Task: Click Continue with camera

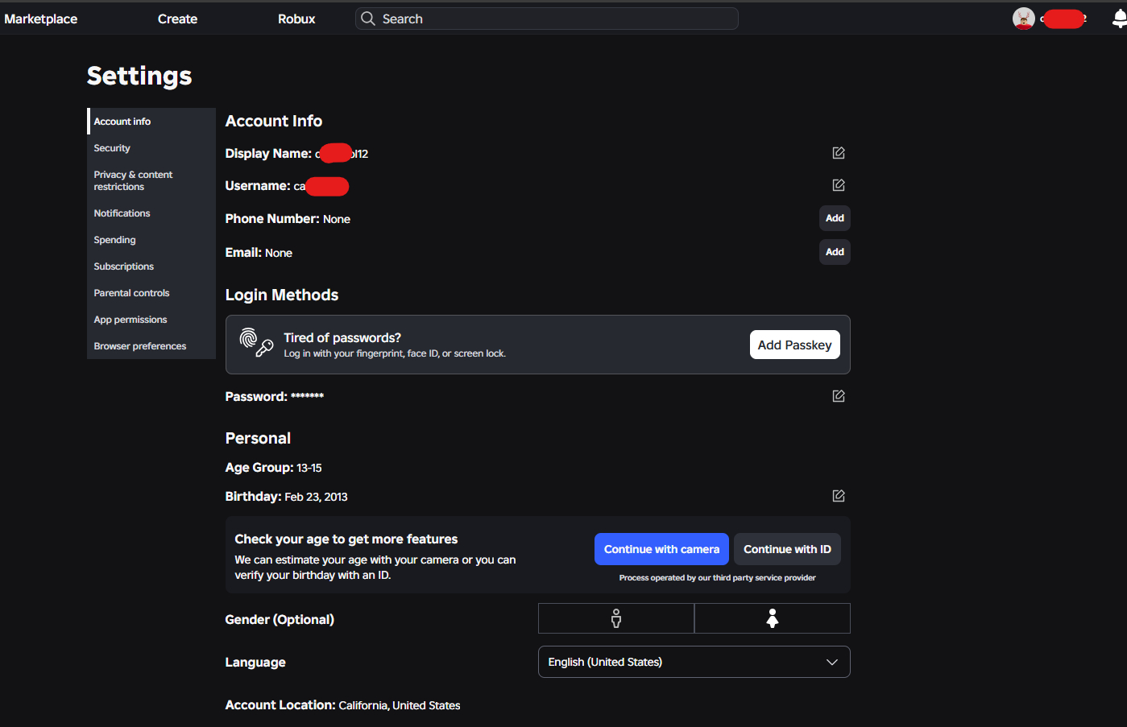Action: (x=661, y=549)
